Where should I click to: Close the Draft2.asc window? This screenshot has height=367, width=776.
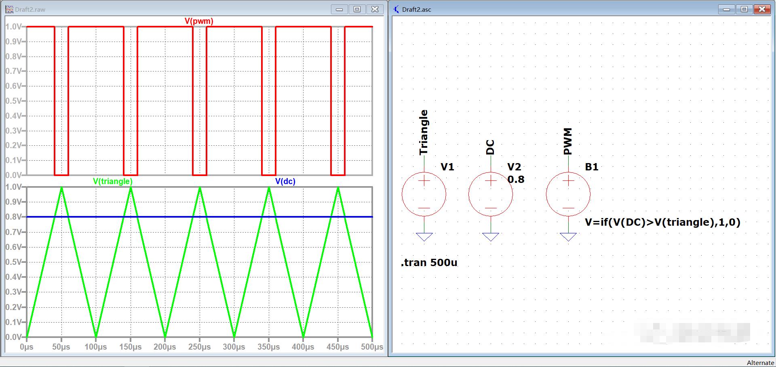(x=762, y=9)
